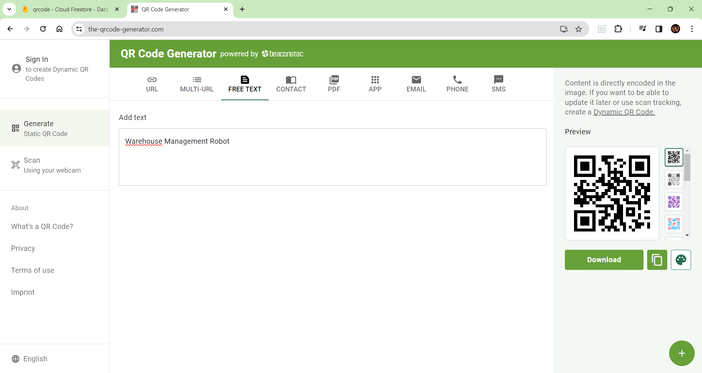Screen dimensions: 702x373
Task: Select Generate Static QR Code
Action: pos(55,128)
